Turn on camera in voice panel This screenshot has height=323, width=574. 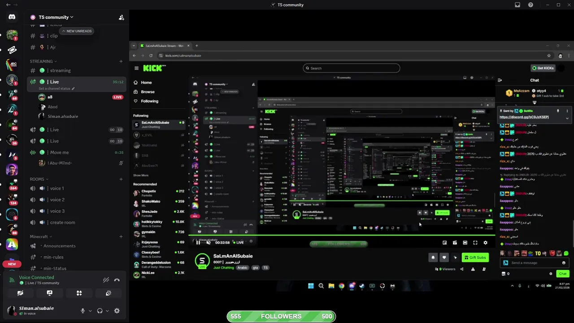[x=20, y=293]
